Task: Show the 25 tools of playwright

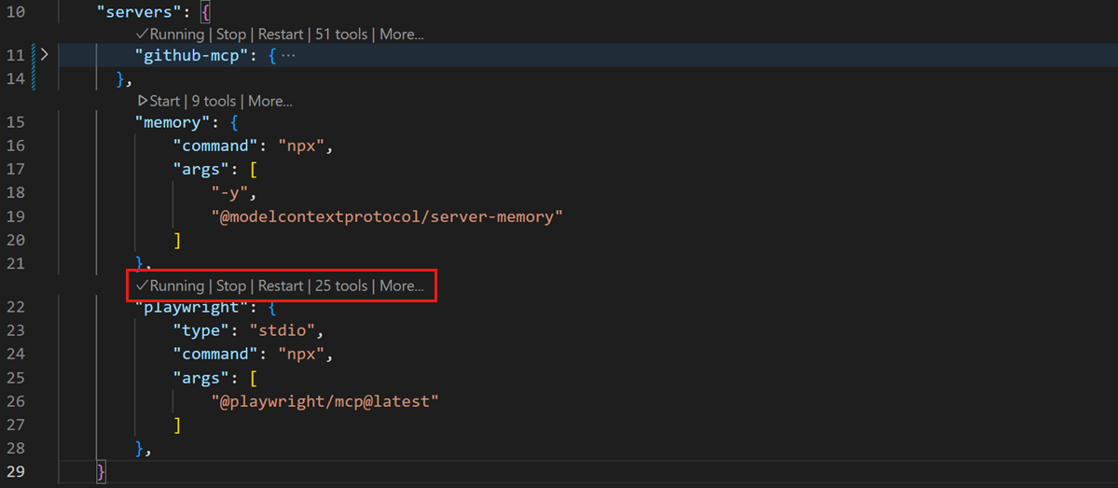Action: 341,286
